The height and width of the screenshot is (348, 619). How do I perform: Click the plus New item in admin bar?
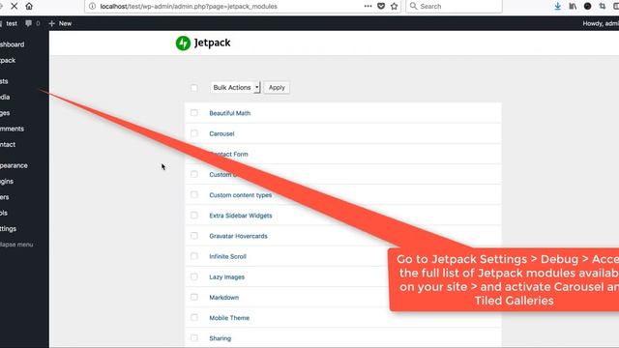point(60,23)
